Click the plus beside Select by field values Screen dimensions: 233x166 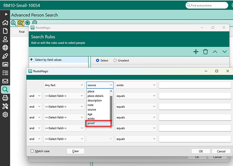point(31,59)
